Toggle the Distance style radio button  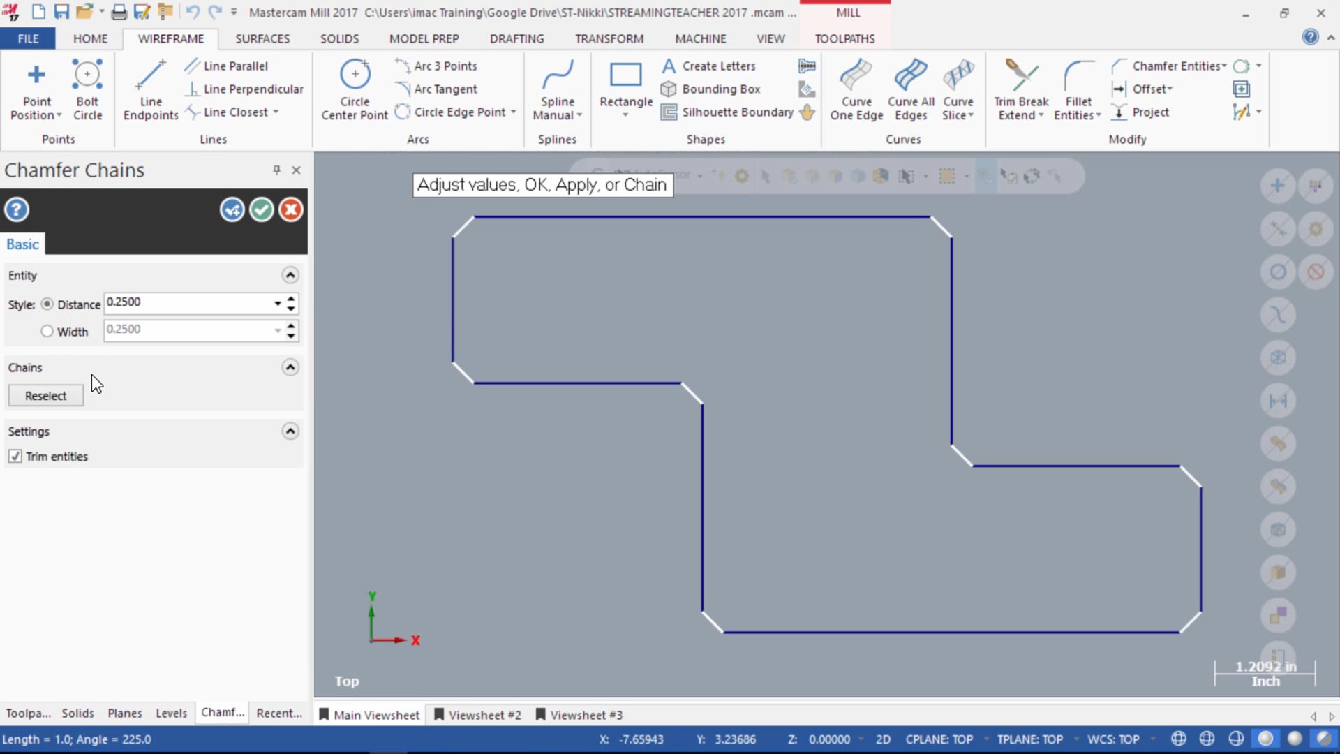[47, 302]
